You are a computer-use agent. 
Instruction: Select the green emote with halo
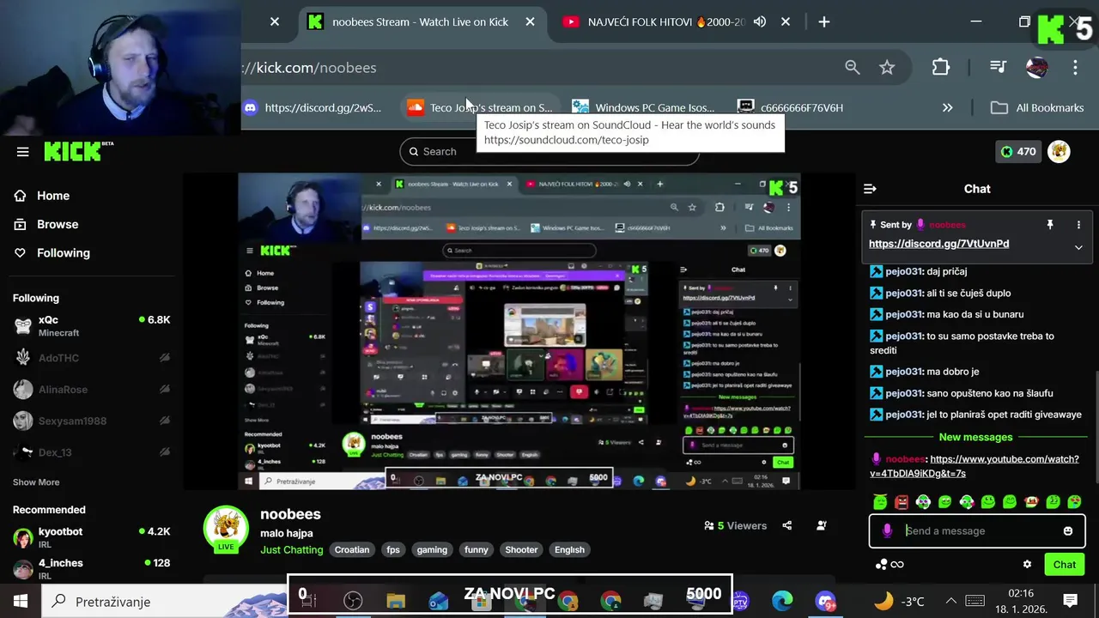click(x=880, y=502)
